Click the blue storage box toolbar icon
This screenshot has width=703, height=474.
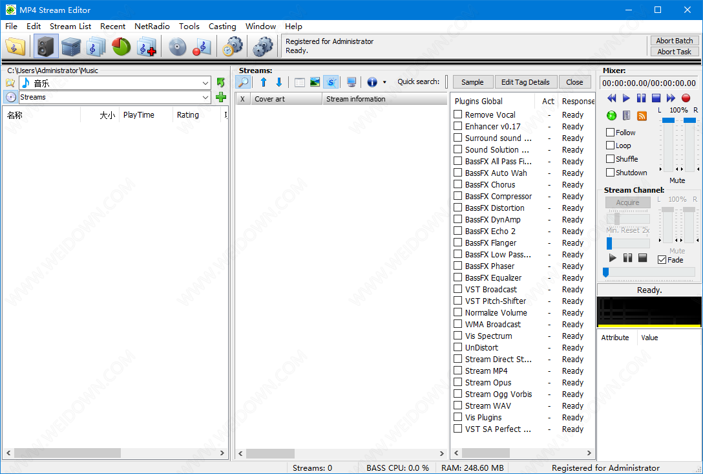pos(71,46)
